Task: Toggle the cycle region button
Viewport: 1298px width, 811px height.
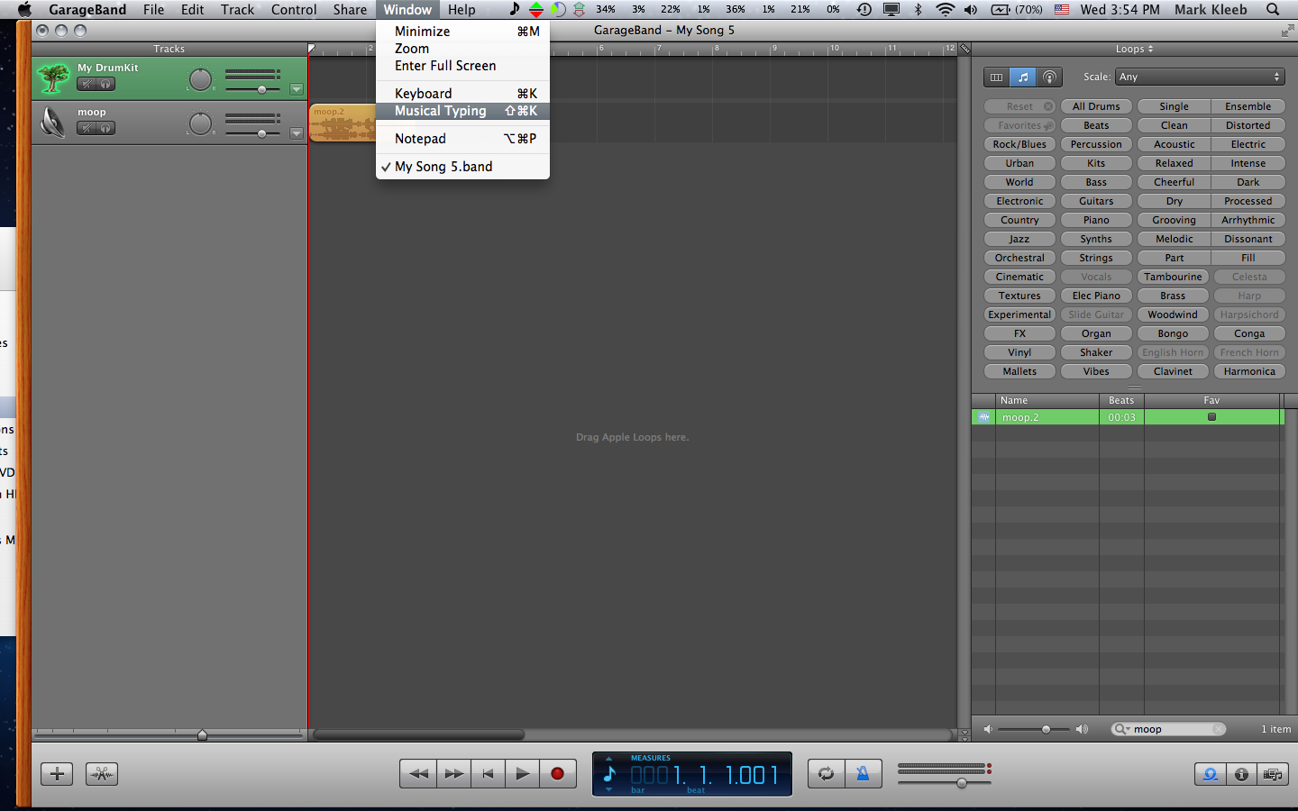Action: click(826, 773)
